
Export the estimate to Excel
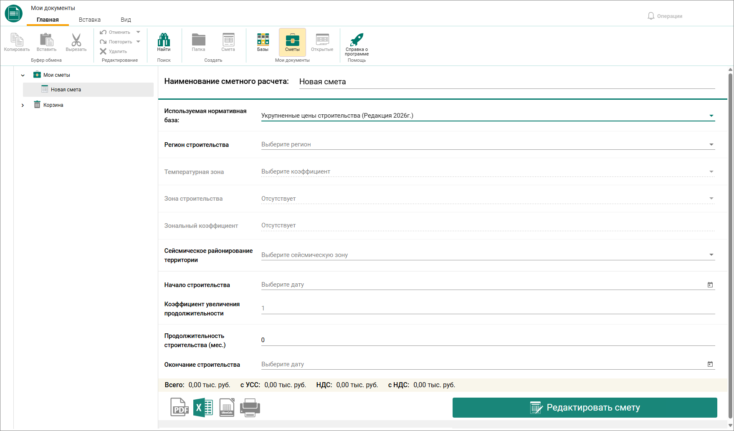(203, 407)
